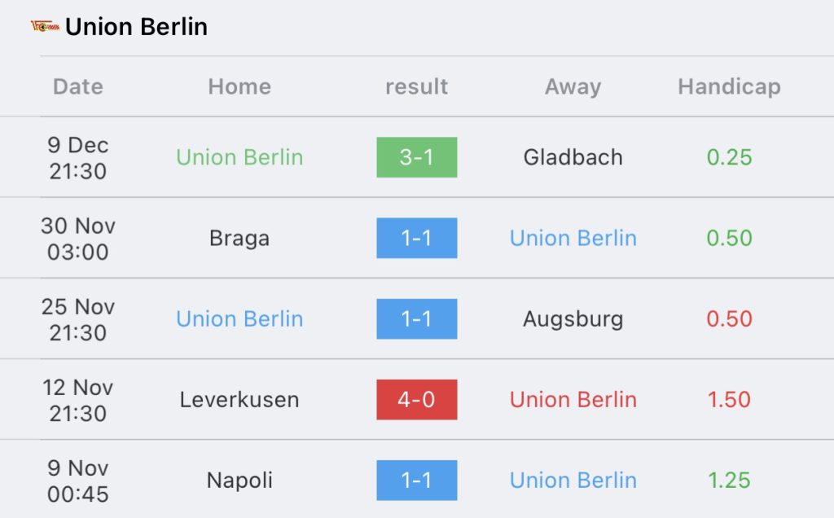Screen dimensions: 834x518
Task: Open the red 4-0 result badge
Action: [416, 399]
